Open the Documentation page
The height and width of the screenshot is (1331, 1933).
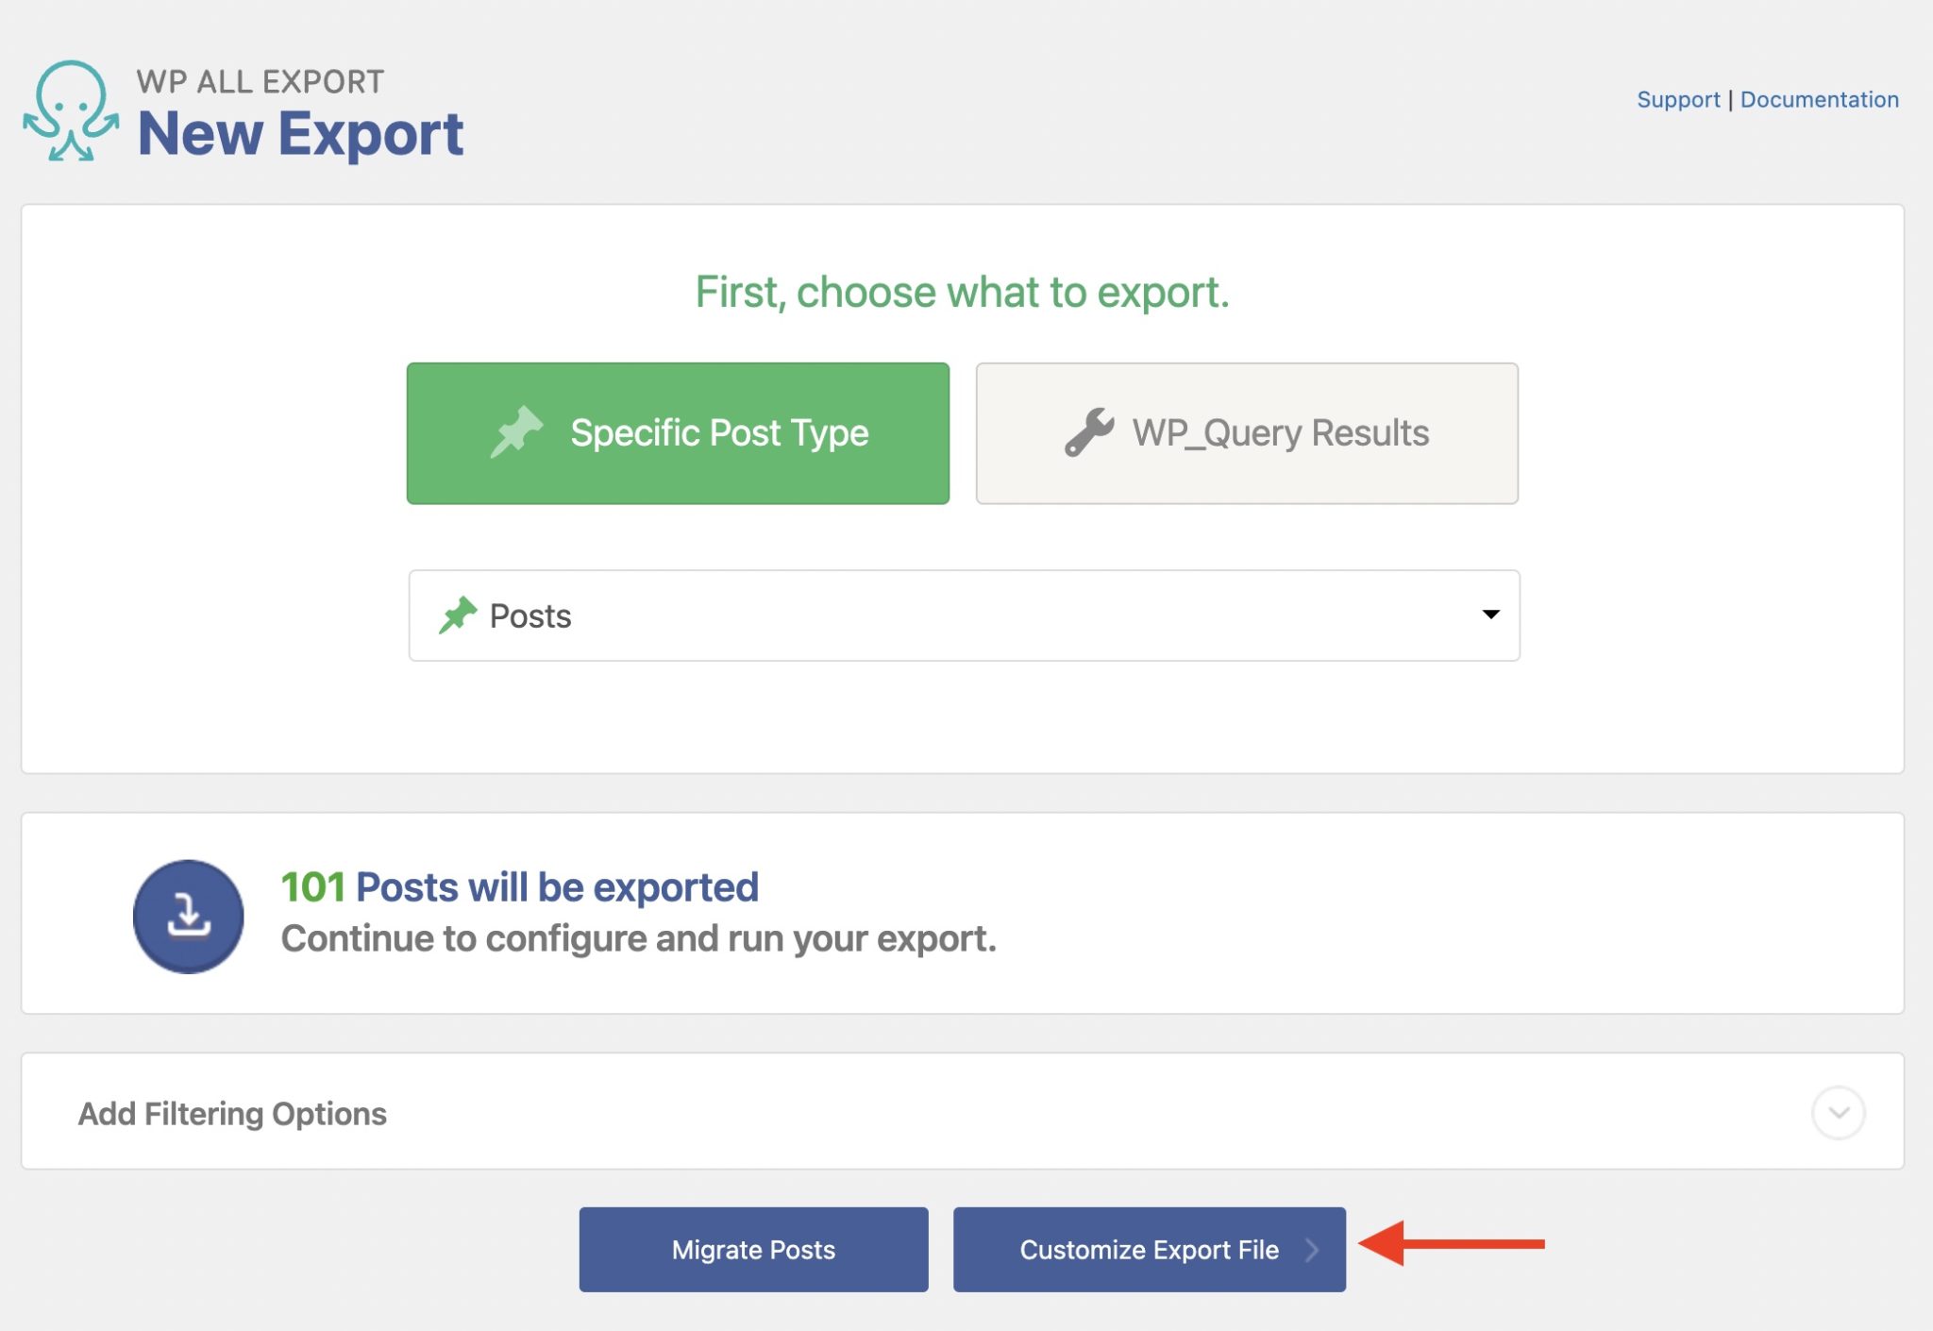pyautogui.click(x=1821, y=99)
